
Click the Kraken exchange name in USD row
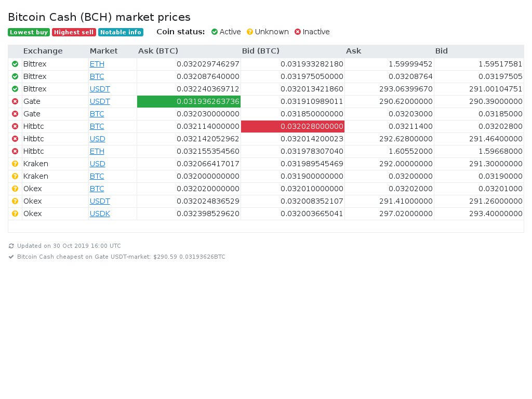(36, 164)
